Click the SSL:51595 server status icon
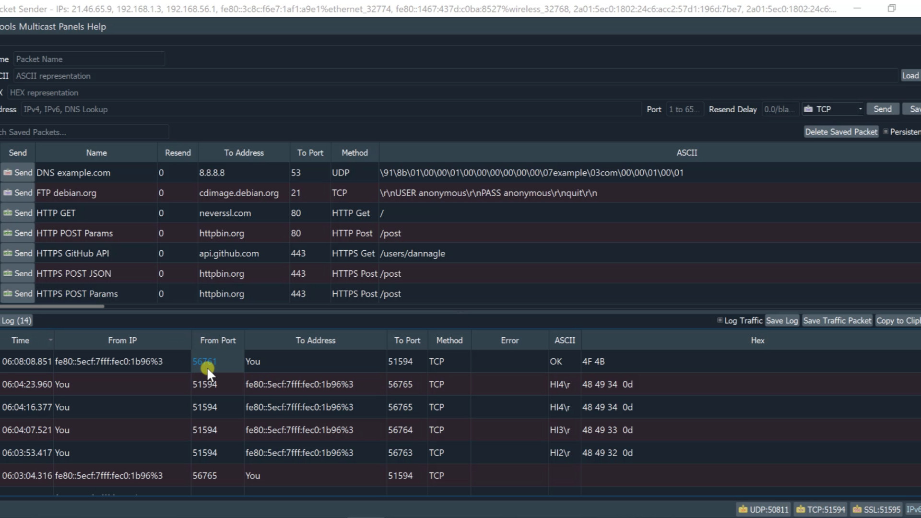 [857, 509]
